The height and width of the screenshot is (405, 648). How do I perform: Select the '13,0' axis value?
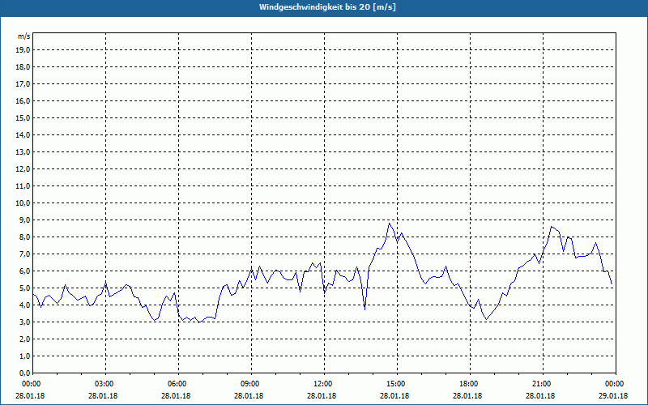pyautogui.click(x=23, y=152)
